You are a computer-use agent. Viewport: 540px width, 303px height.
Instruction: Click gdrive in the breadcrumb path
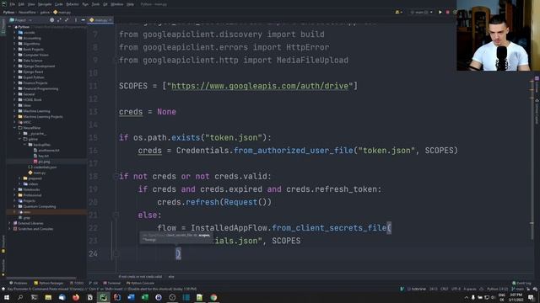coord(45,12)
